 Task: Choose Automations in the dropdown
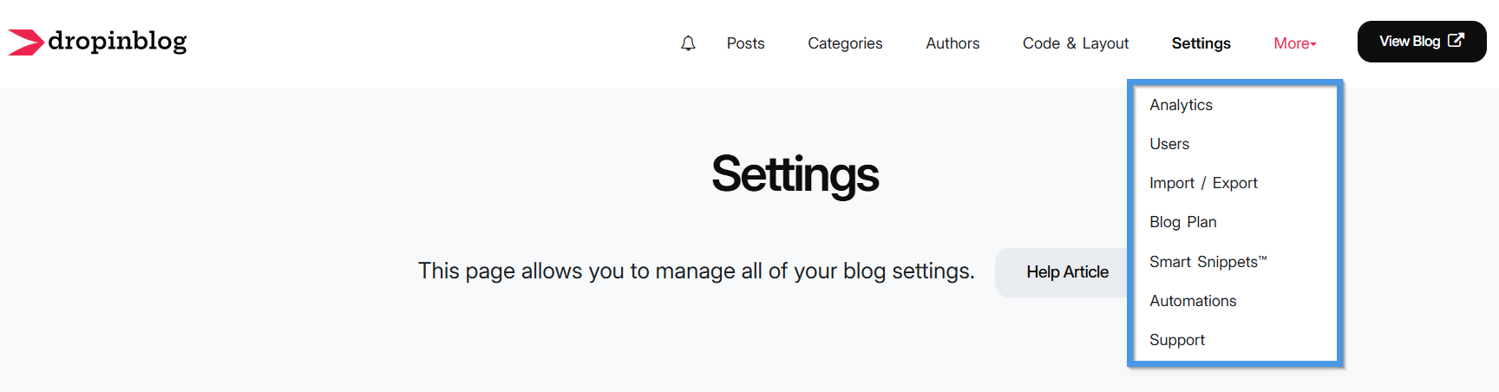1193,301
